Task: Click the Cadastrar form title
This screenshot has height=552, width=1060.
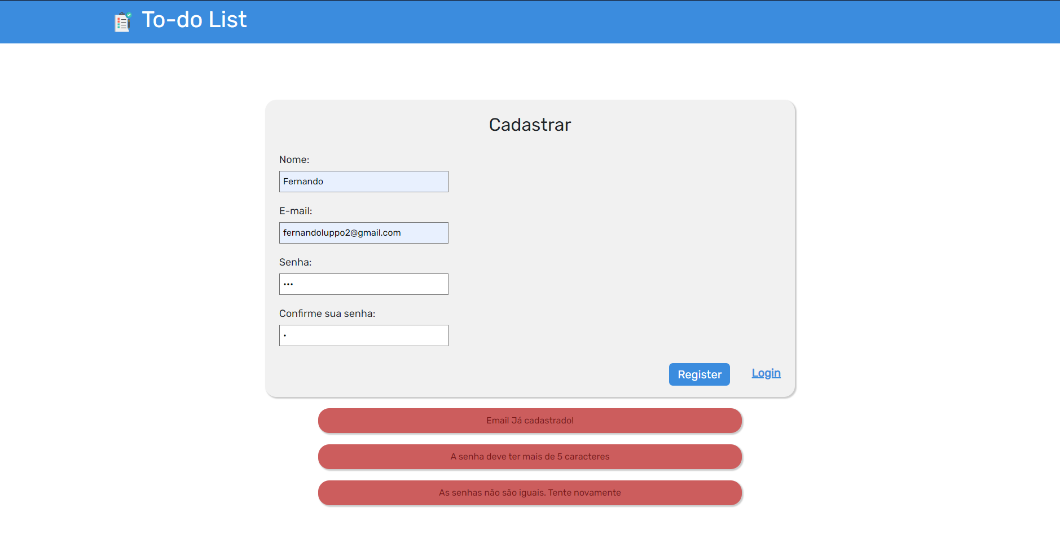Action: (530, 125)
